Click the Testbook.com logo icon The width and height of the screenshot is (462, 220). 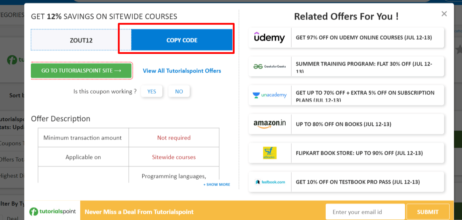(269, 182)
